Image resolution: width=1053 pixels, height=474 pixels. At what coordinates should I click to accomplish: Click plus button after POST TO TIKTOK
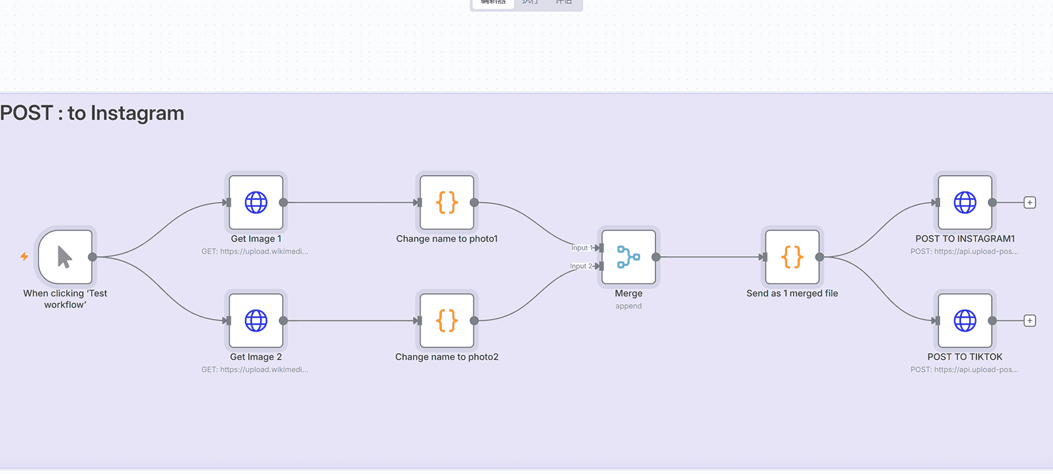tap(1029, 320)
